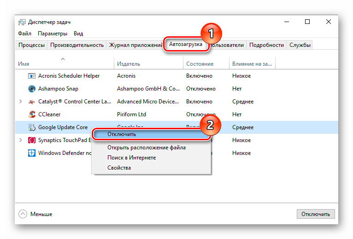
Task: Select the Google Update Core name
Action: coord(63,127)
